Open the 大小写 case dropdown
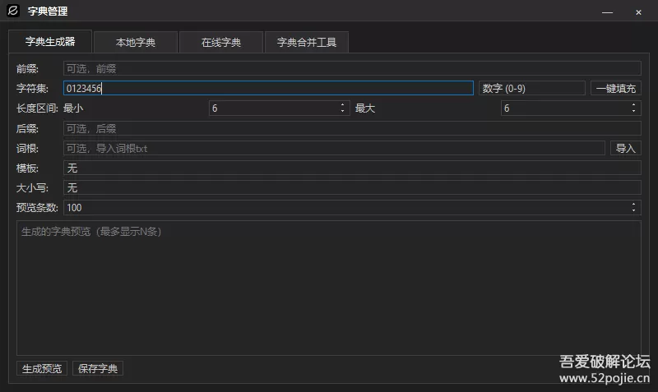The width and height of the screenshot is (658, 392). pyautogui.click(x=352, y=187)
